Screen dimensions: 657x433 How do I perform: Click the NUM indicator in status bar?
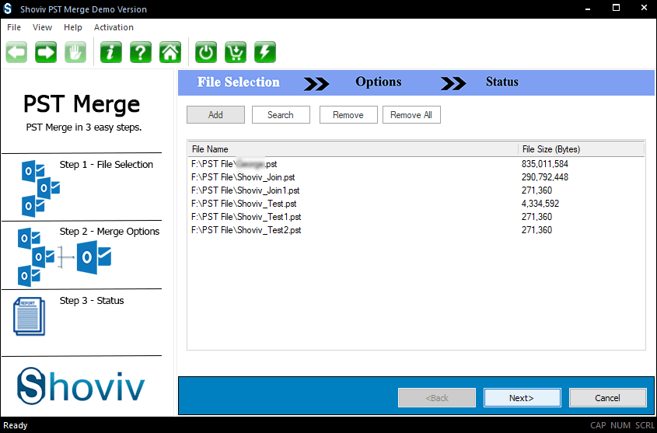[x=620, y=425]
